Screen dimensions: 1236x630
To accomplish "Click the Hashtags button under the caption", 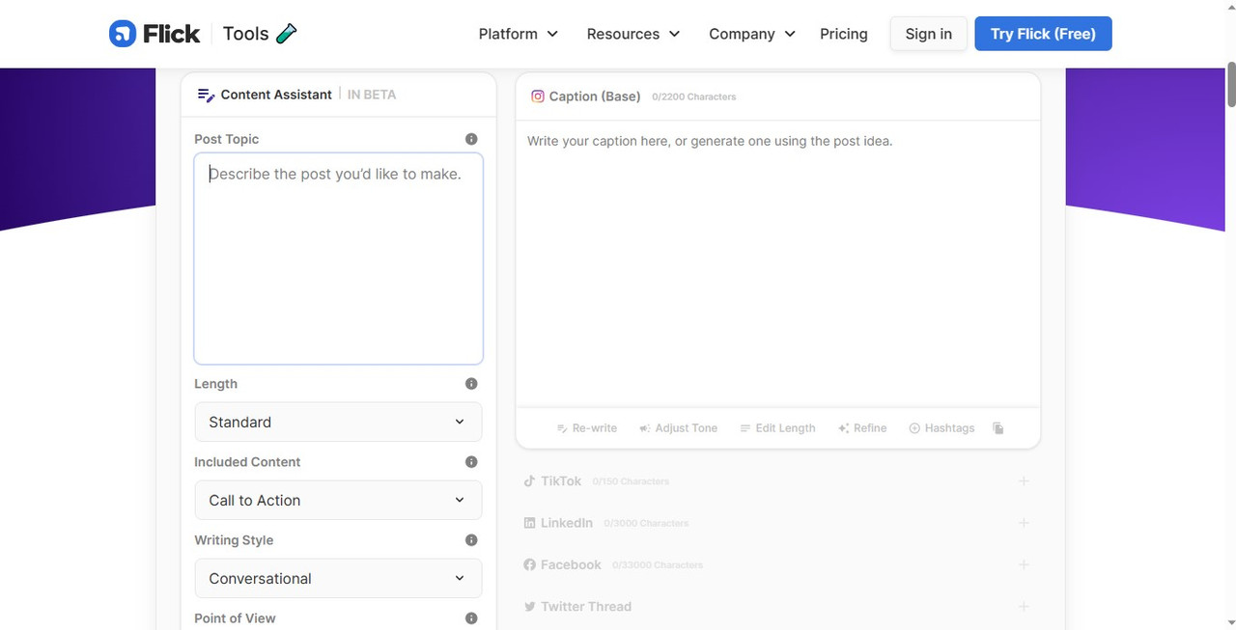I will coord(941,428).
